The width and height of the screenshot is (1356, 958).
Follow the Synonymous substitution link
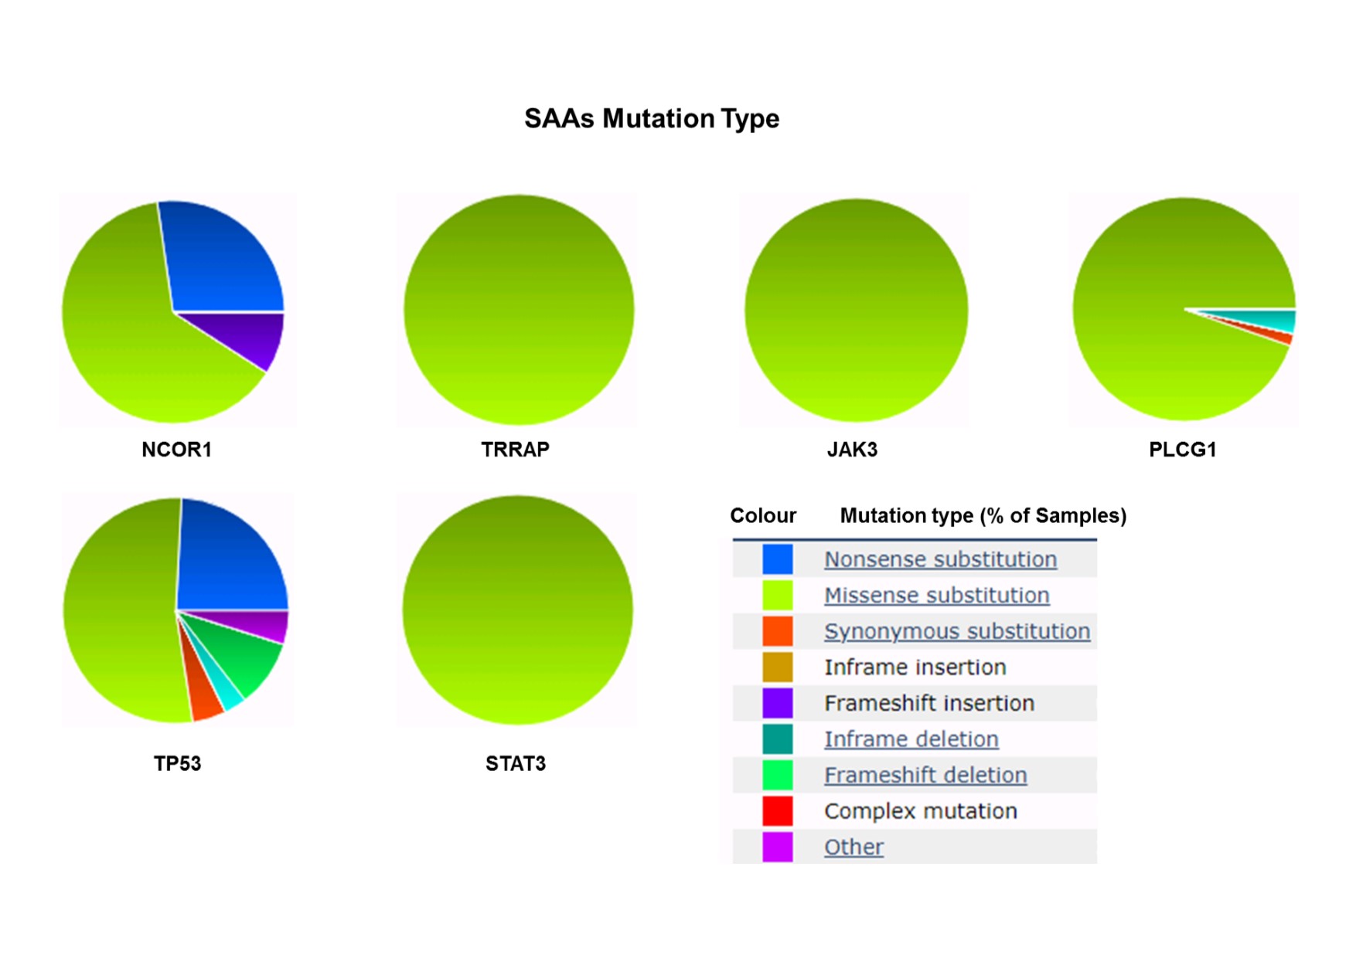coord(956,631)
